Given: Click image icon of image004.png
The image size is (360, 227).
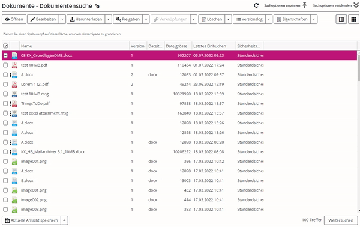Looking at the screenshot, I should click(x=14, y=162).
